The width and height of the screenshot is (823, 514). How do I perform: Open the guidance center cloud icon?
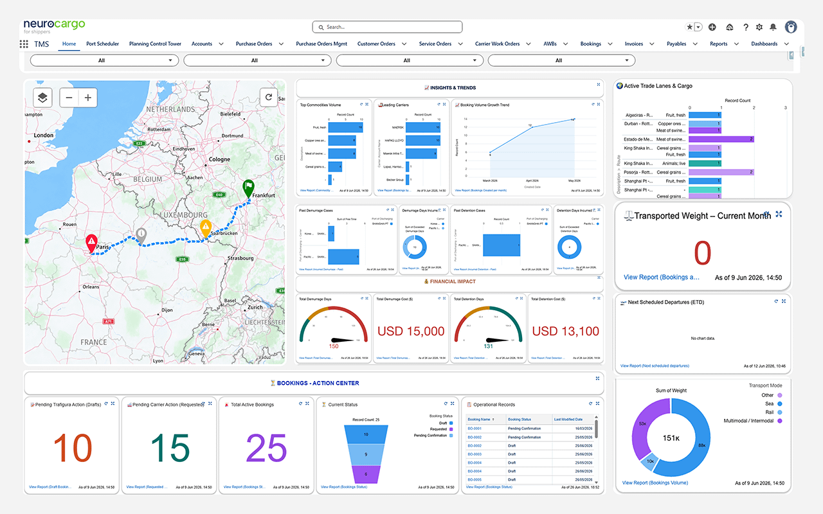click(x=729, y=27)
